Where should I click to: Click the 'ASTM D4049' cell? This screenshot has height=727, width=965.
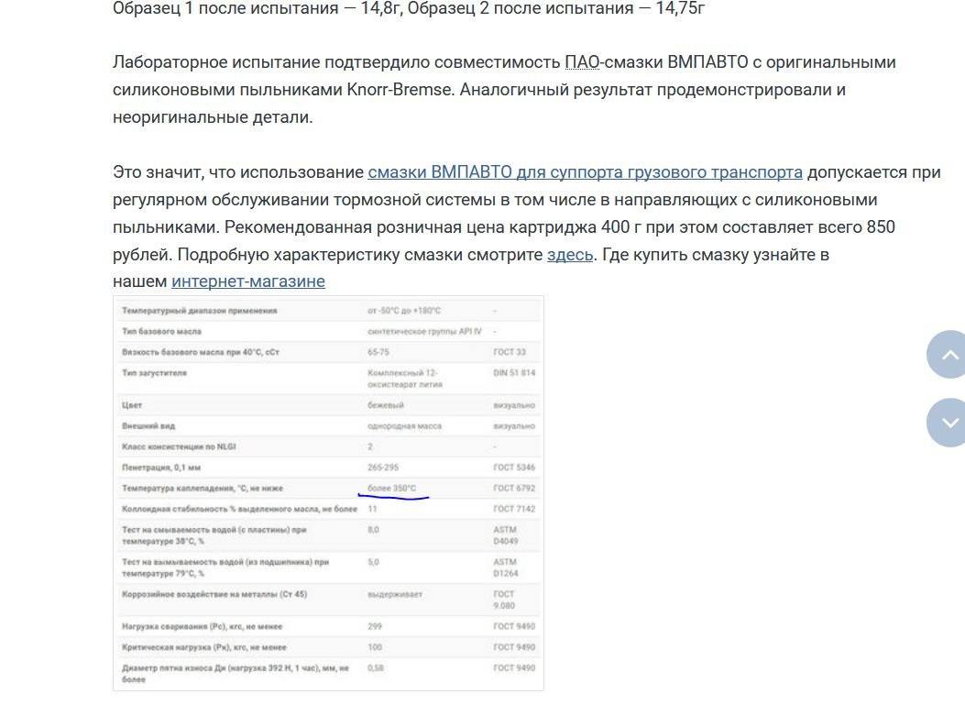tap(506, 535)
